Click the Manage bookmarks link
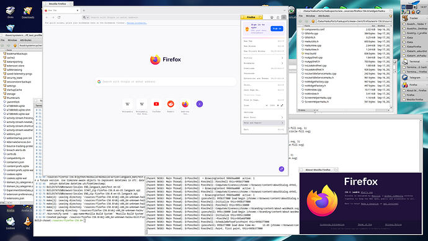 [x=136, y=23]
